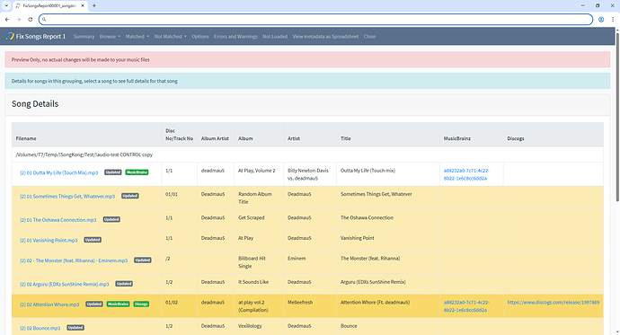
Task: Click the MusicBrainz badge on Outta My Life row
Action: [137, 172]
